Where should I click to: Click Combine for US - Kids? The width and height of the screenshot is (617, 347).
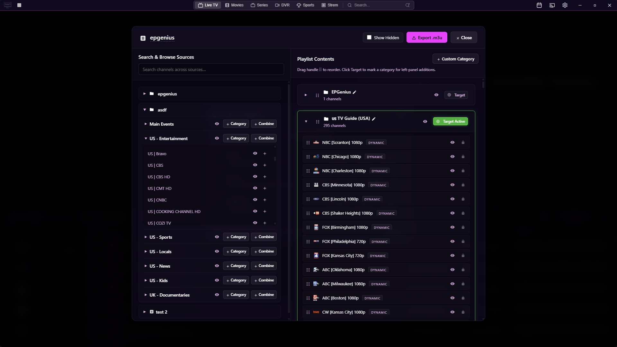coord(264,280)
